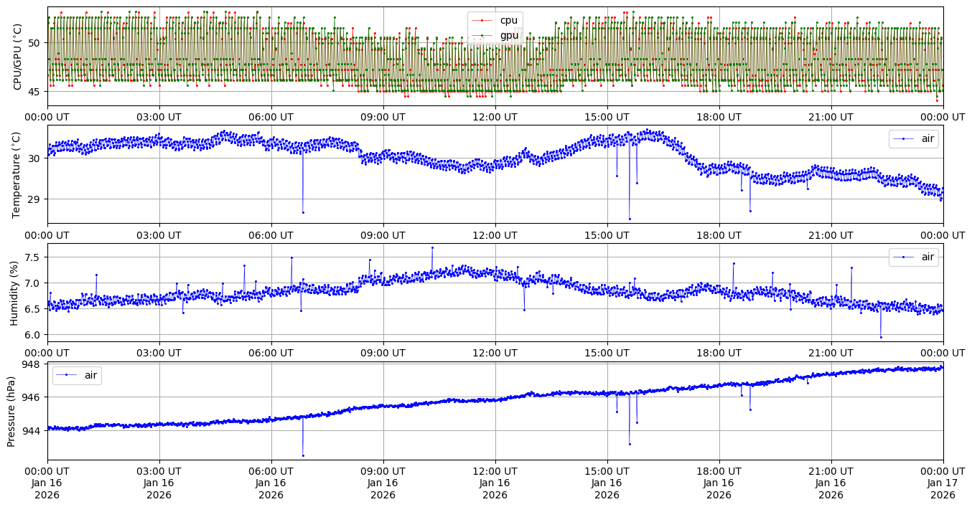Click the highest humidity spike point after 10:00 UT

pyautogui.click(x=432, y=247)
